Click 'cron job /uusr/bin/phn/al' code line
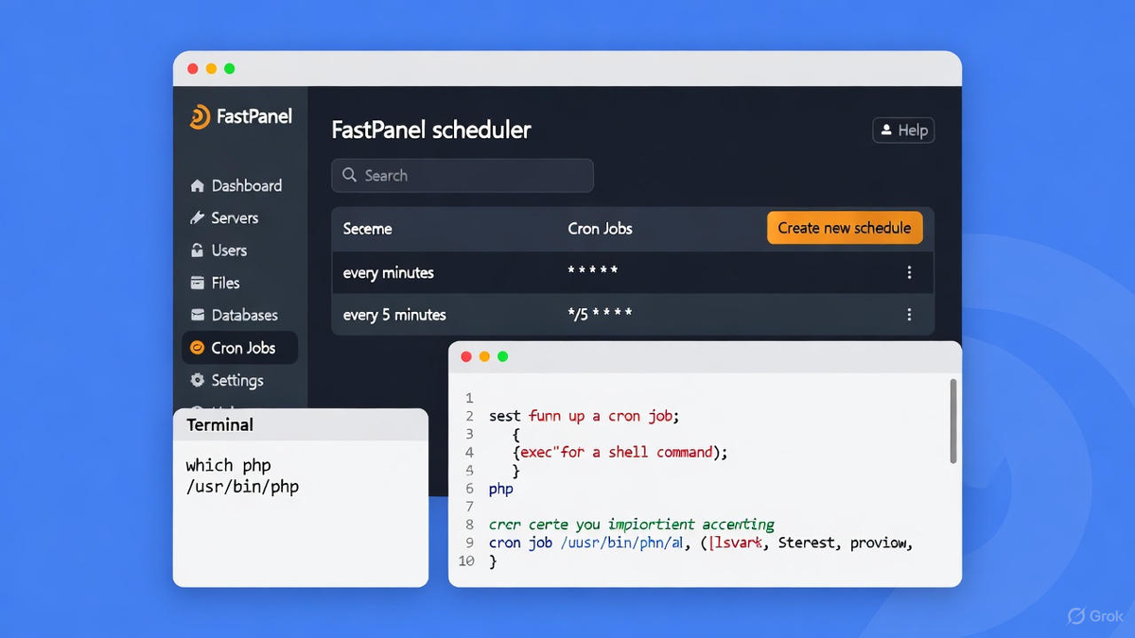1135x638 pixels. click(x=701, y=543)
